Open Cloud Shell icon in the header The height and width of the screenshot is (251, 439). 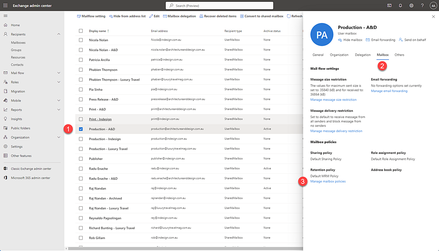click(389, 5)
